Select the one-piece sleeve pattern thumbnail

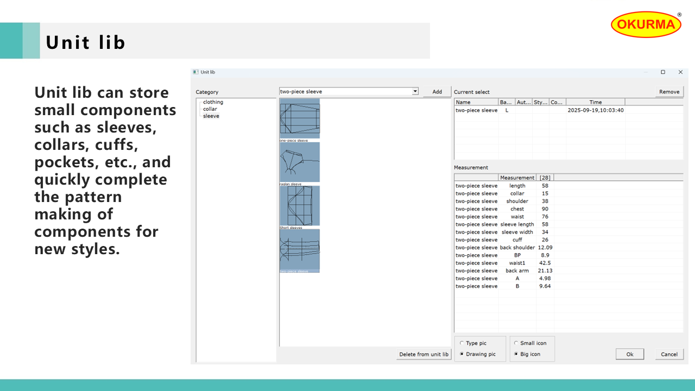[x=300, y=118]
